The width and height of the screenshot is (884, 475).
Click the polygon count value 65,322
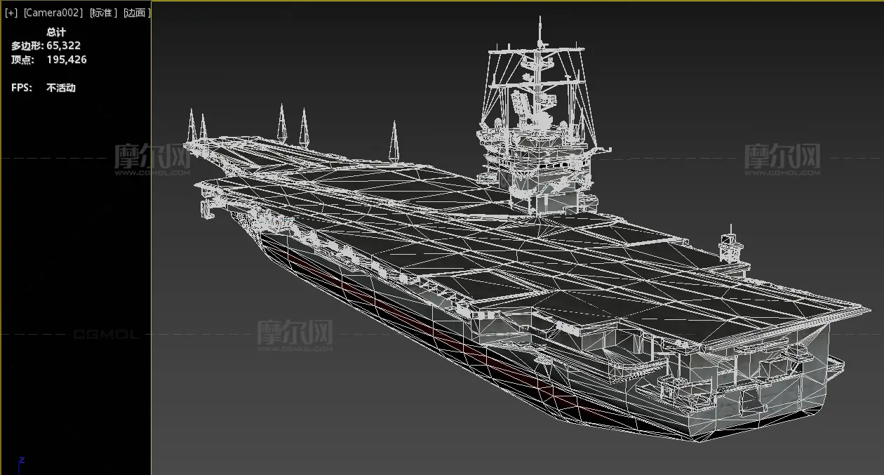[x=64, y=46]
